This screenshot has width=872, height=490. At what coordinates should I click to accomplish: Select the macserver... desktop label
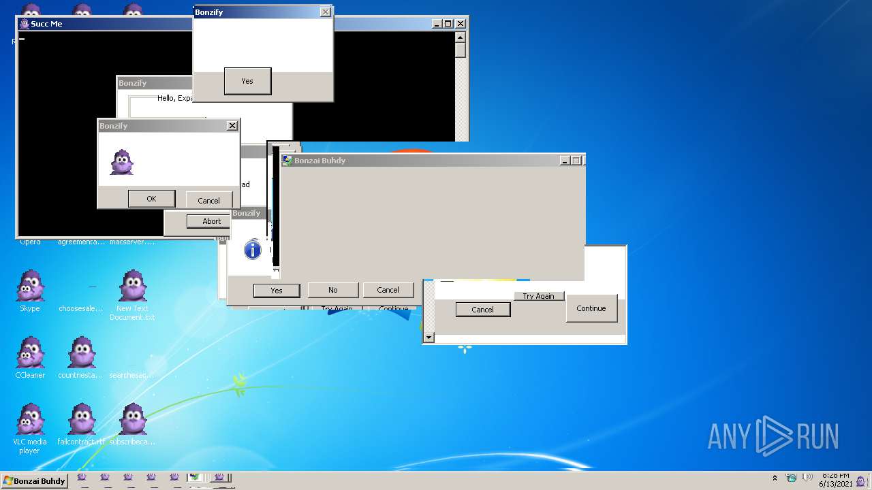132,242
